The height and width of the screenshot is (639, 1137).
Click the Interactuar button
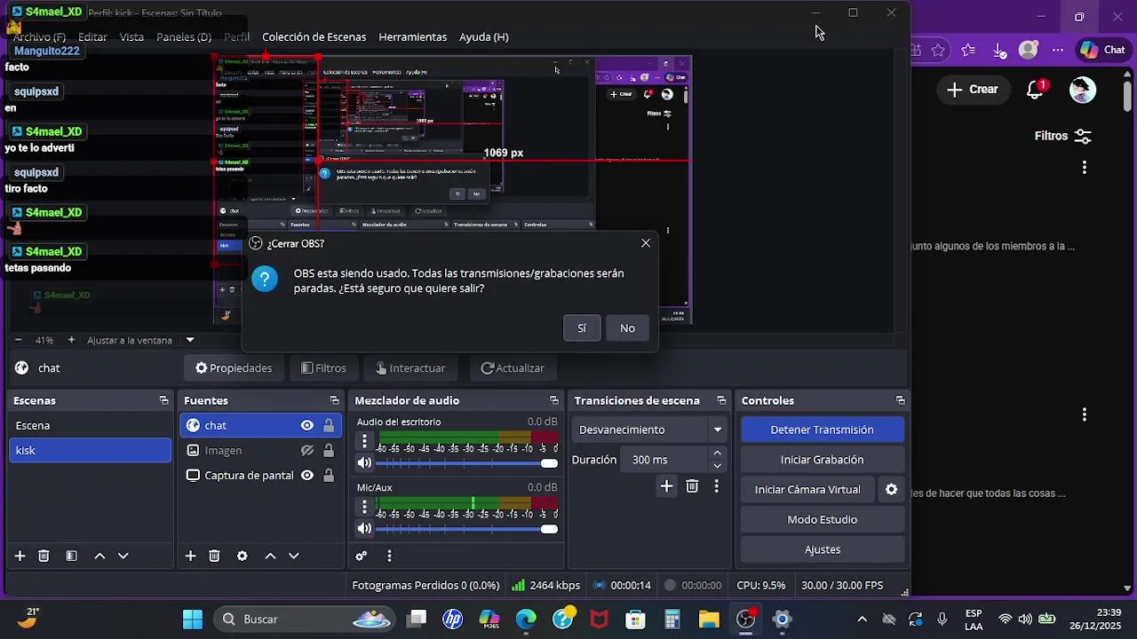pos(409,368)
